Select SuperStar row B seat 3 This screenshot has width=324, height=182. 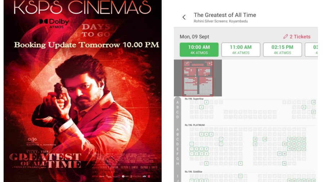click(x=202, y=107)
